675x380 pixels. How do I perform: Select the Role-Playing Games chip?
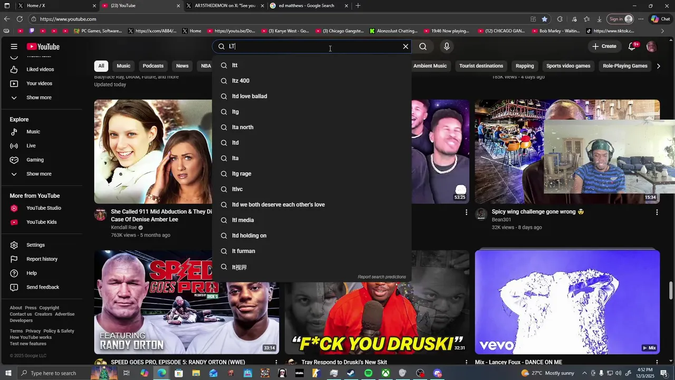coord(625,66)
